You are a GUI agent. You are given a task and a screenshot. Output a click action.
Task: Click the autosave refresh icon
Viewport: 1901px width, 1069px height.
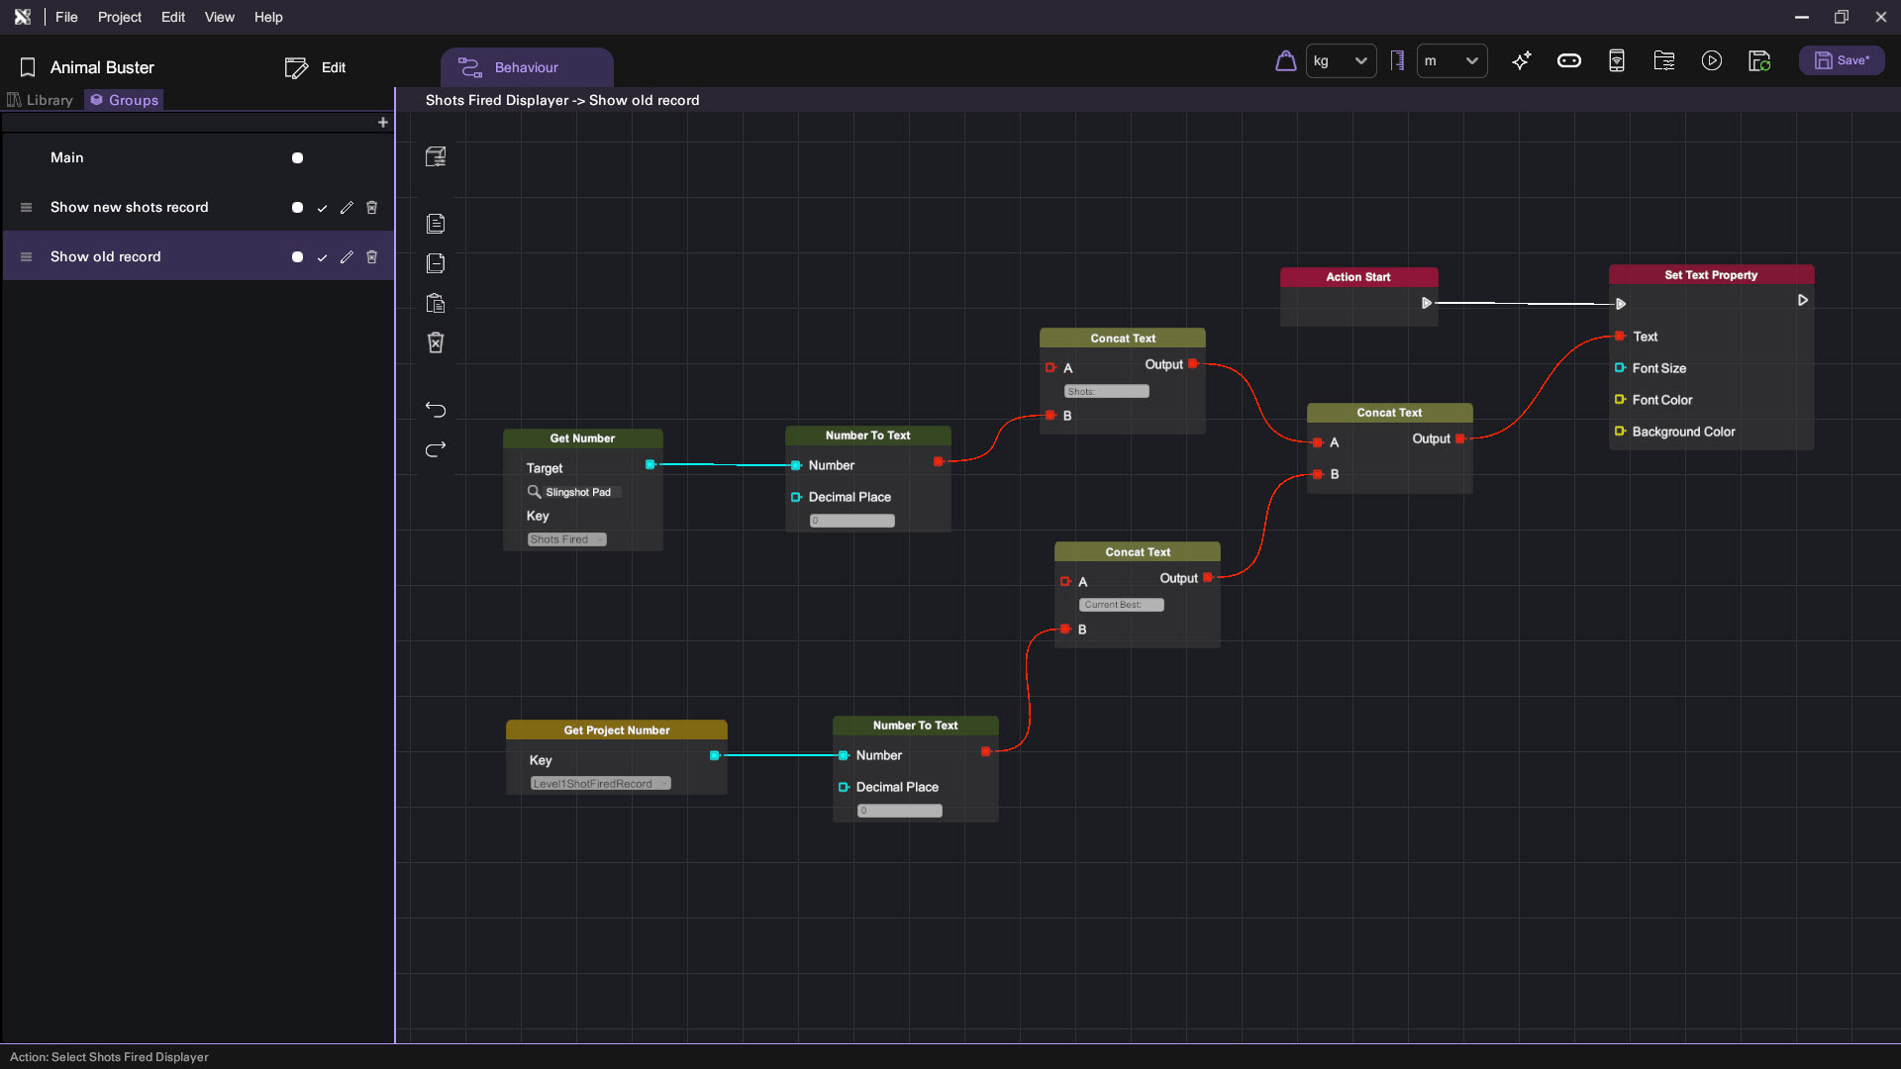[x=1758, y=60]
